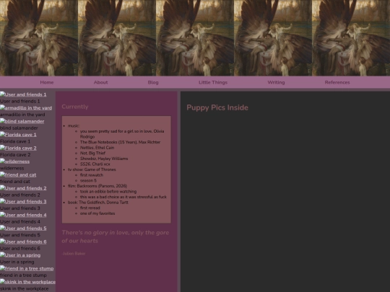Open the 'User and friends 5' image link

(23, 229)
